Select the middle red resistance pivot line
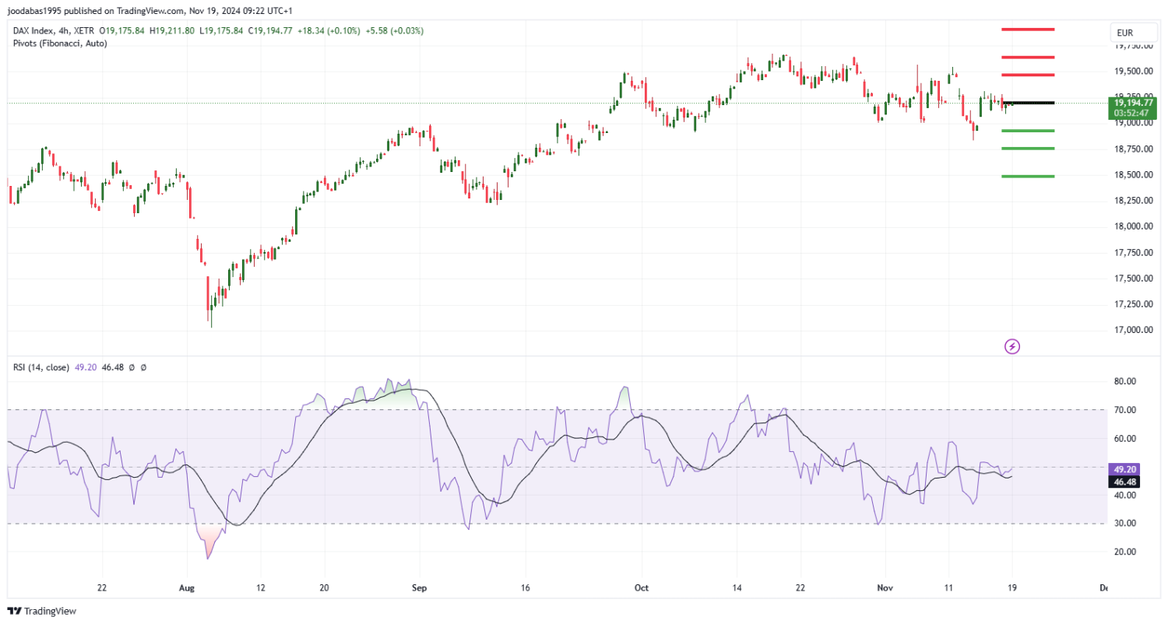Viewport: 1168px width, 624px height. pos(1028,57)
